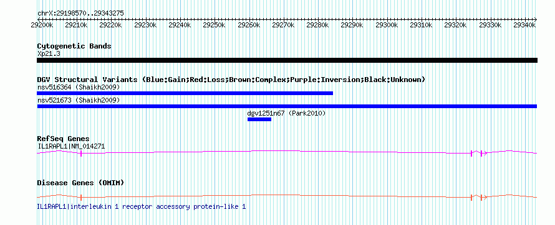This screenshot has width=555, height=225.
Task: Click the 29250k ruler position
Action: coord(214,25)
